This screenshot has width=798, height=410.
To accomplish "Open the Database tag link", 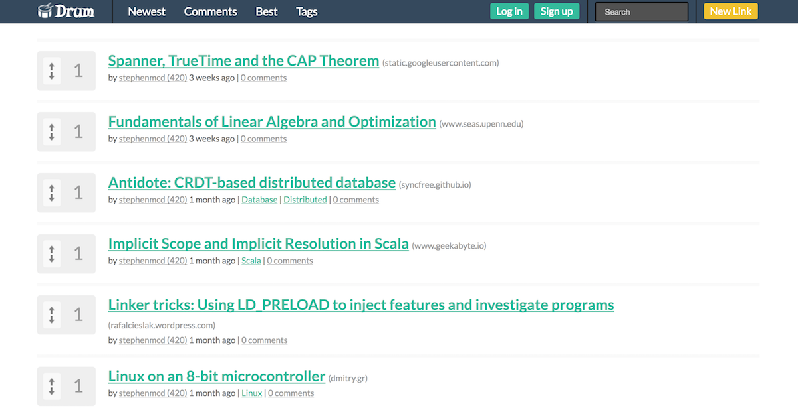I will click(x=259, y=200).
